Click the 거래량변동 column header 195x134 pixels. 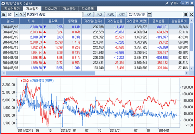pyautogui.click(x=115, y=21)
